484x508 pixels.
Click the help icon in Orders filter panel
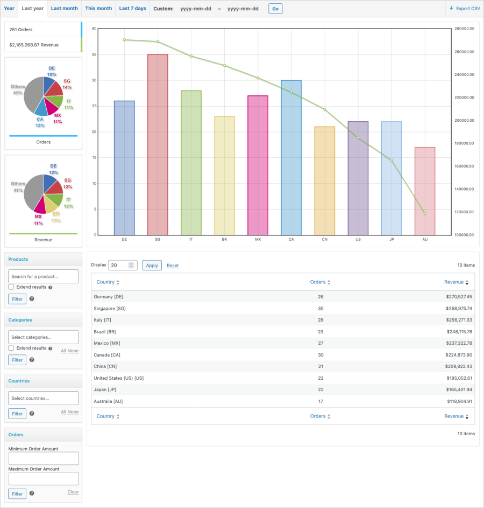coord(31,493)
